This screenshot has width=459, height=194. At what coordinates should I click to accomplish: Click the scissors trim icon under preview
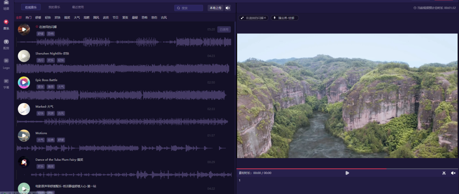(444, 173)
